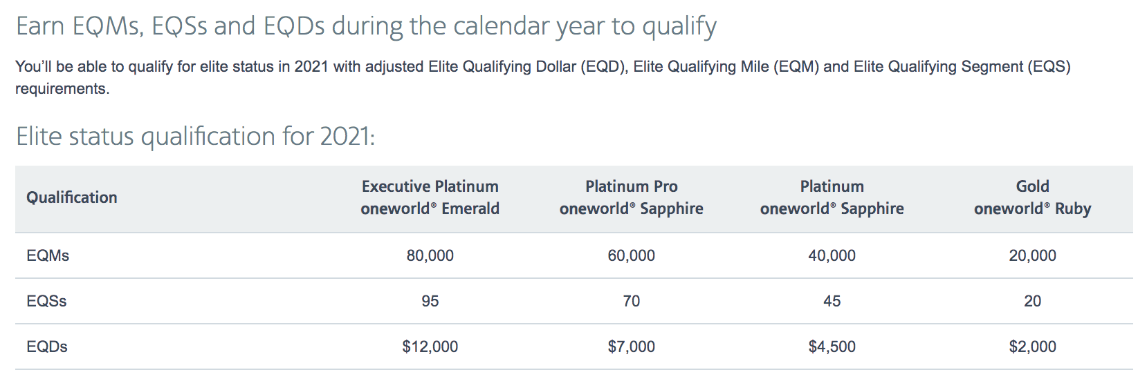
Task: Click the Platinum Pro column header
Action: click(x=631, y=197)
